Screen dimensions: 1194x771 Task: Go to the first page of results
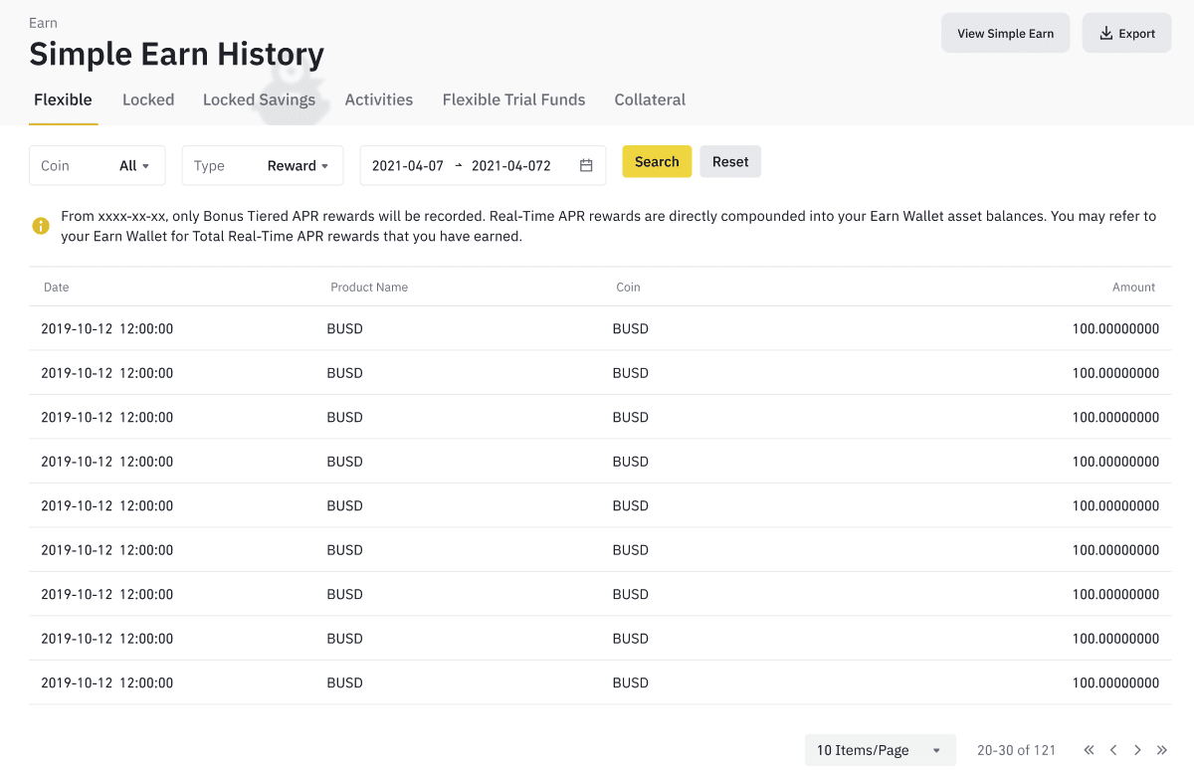tap(1090, 750)
